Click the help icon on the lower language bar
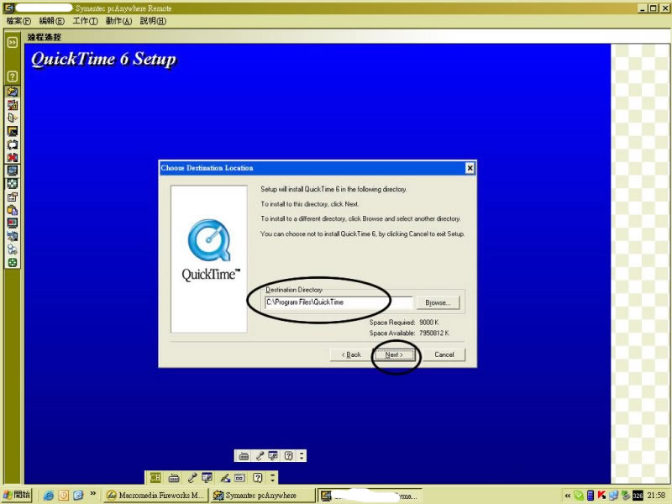Image resolution: width=672 pixels, height=504 pixels. point(258,478)
